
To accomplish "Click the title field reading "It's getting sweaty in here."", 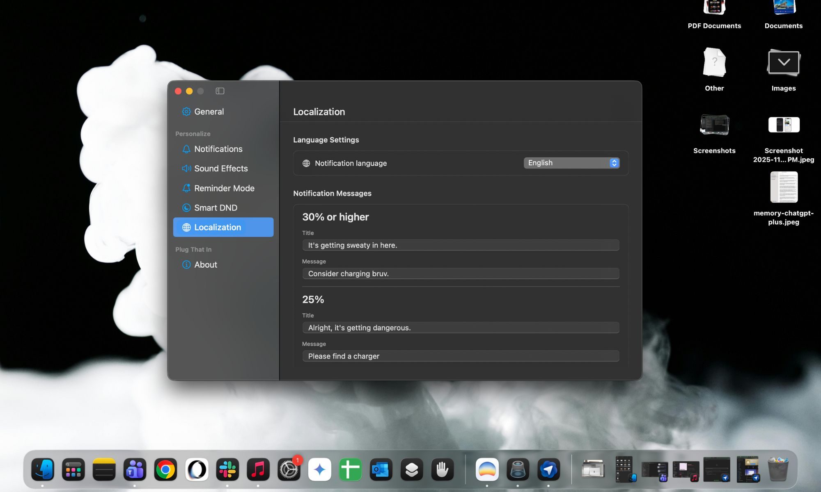I will tap(460, 245).
